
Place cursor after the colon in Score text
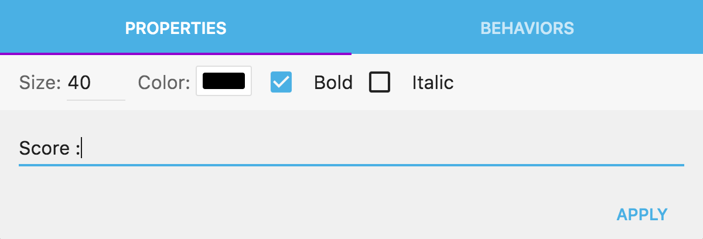click(81, 149)
